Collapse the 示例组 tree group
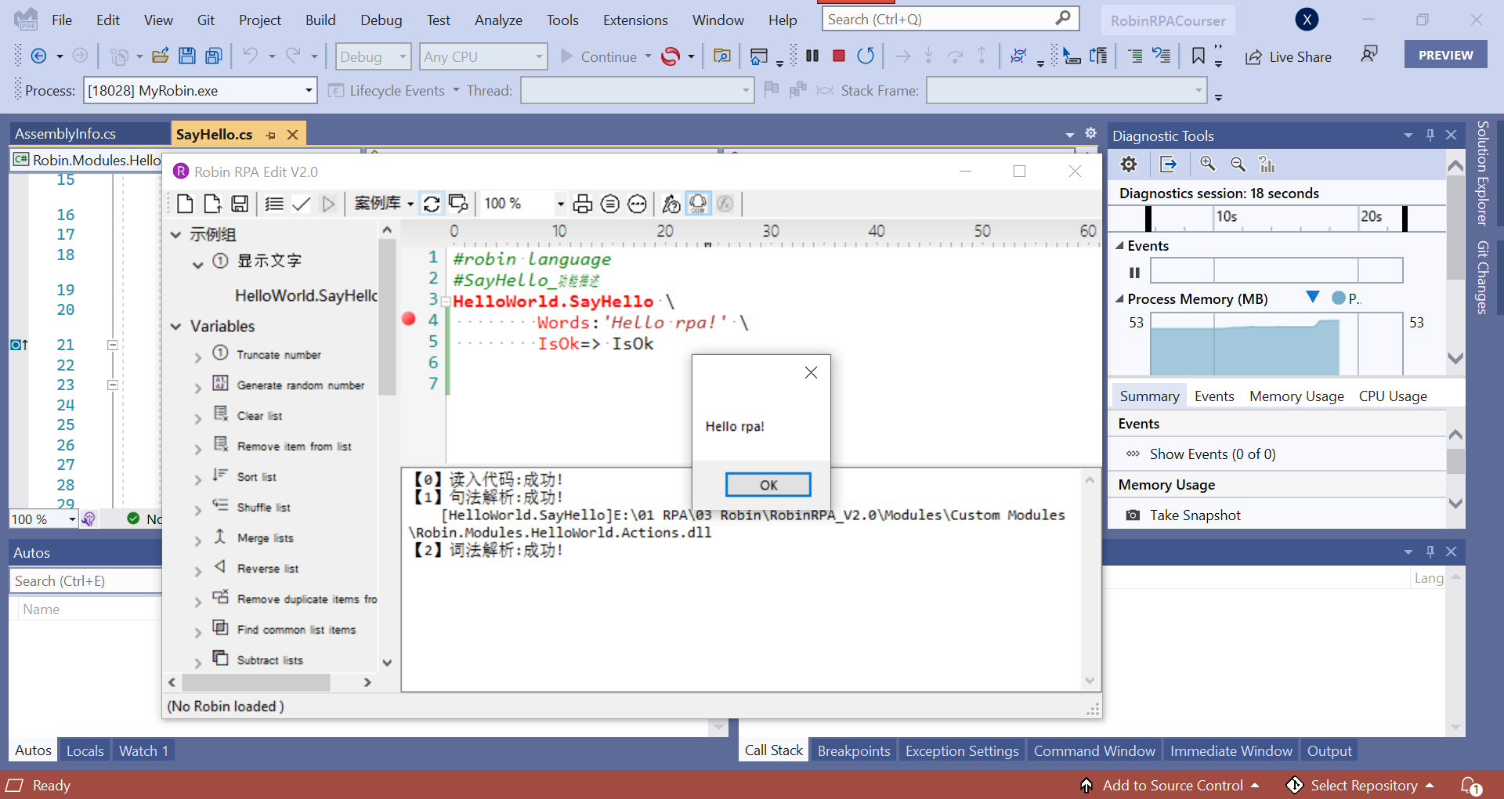Screen dimensions: 1504x799 [x=176, y=235]
